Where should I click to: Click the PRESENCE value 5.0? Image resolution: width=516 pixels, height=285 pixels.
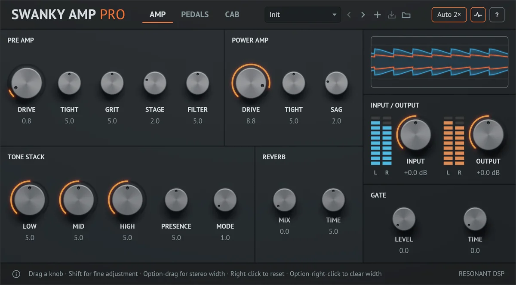coord(176,238)
